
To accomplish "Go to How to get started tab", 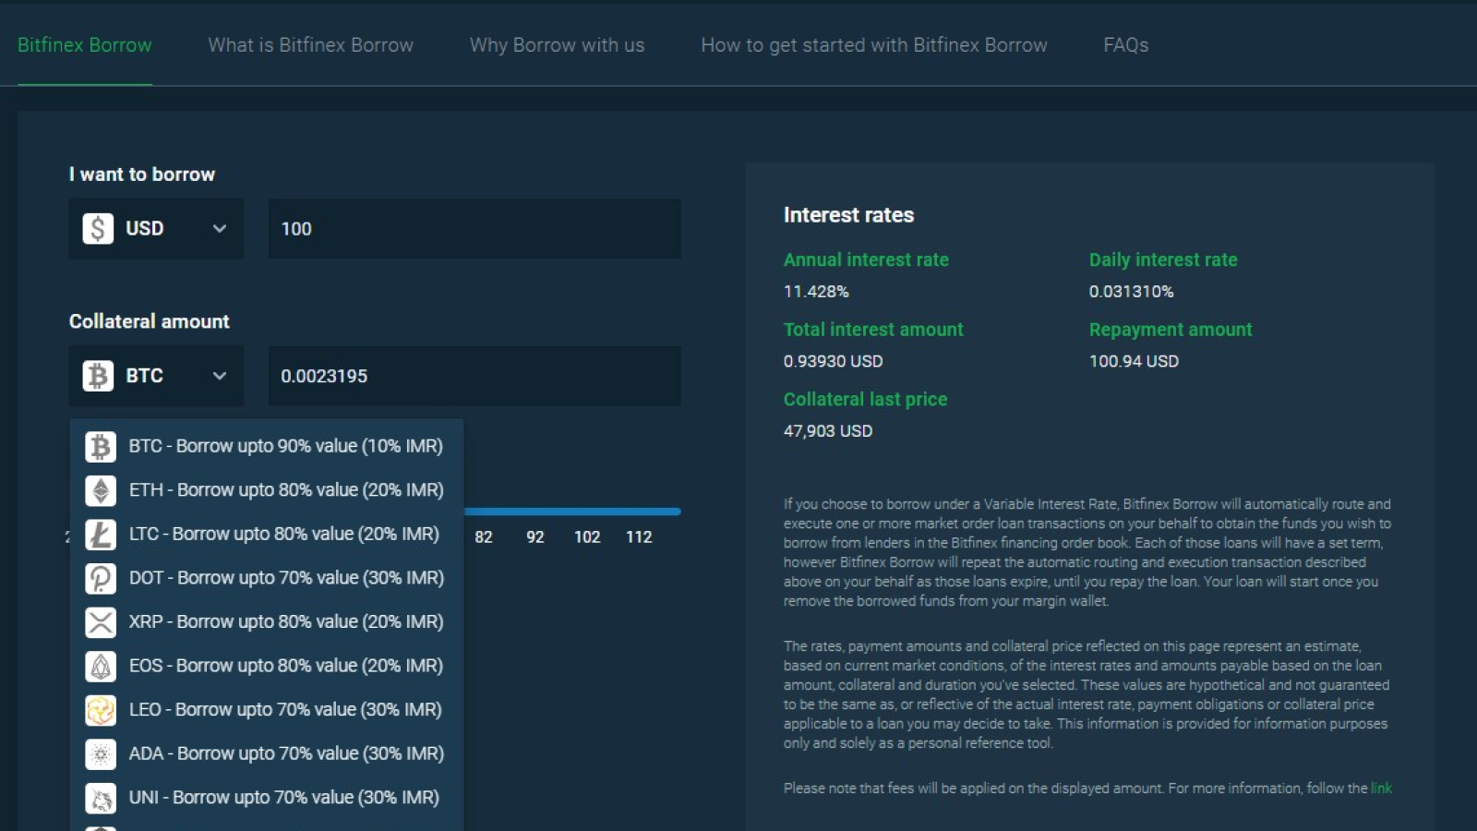I will click(874, 45).
